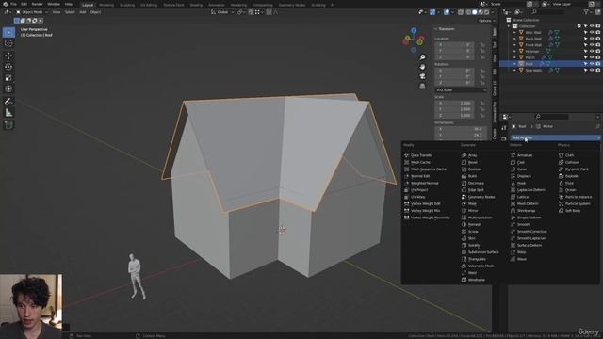This screenshot has width=603, height=339.
Task: Toggle X-ray display in viewport header
Action: point(461,12)
